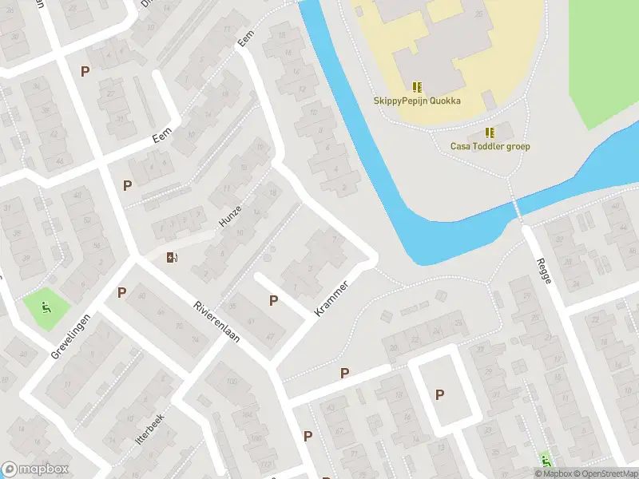Select the parking icon inside the square lot

click(439, 394)
